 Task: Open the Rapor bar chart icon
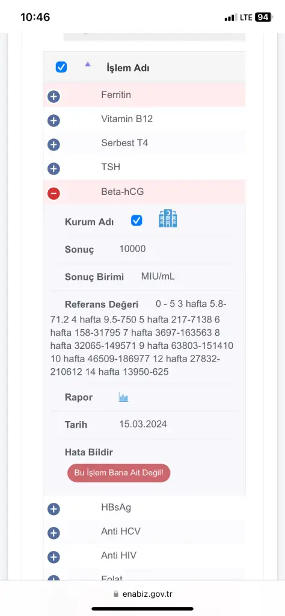[123, 398]
